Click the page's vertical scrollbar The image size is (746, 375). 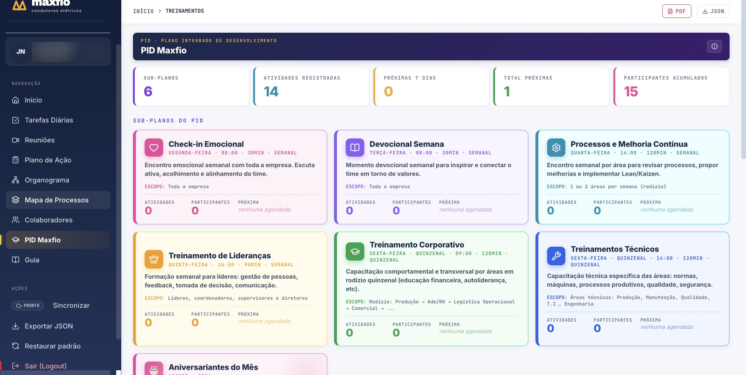(x=743, y=80)
